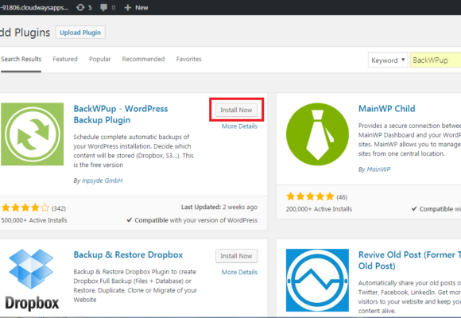Screen dimensions: 461x318
Task: Open the comments bubble icon
Action: pyautogui.click(x=103, y=7)
